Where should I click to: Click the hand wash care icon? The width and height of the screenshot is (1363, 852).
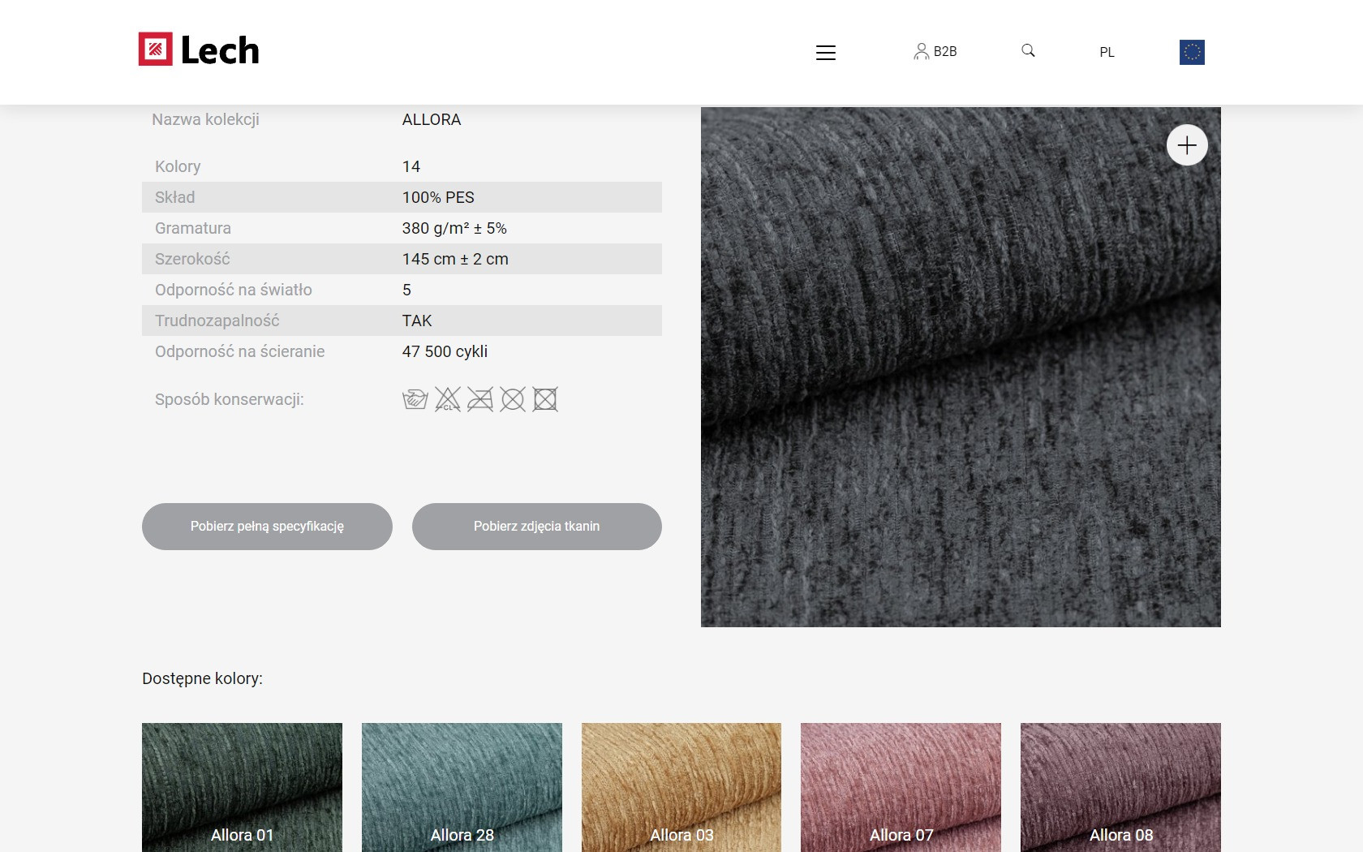pyautogui.click(x=415, y=399)
